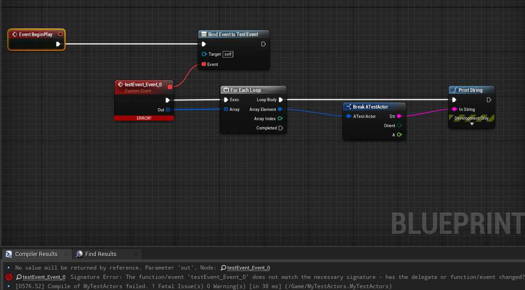525x290 pixels.
Task: Click the green Array Index output pin
Action: (279, 118)
